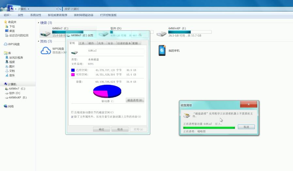293x171 pixels.
Task: Open 视频 library in sidebar
Action: click(10, 62)
